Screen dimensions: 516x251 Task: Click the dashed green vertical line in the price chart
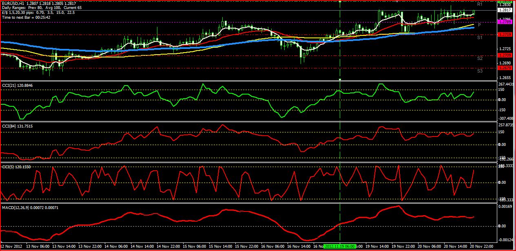340,41
